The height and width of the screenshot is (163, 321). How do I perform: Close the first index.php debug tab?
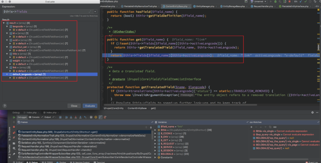(38, 113)
